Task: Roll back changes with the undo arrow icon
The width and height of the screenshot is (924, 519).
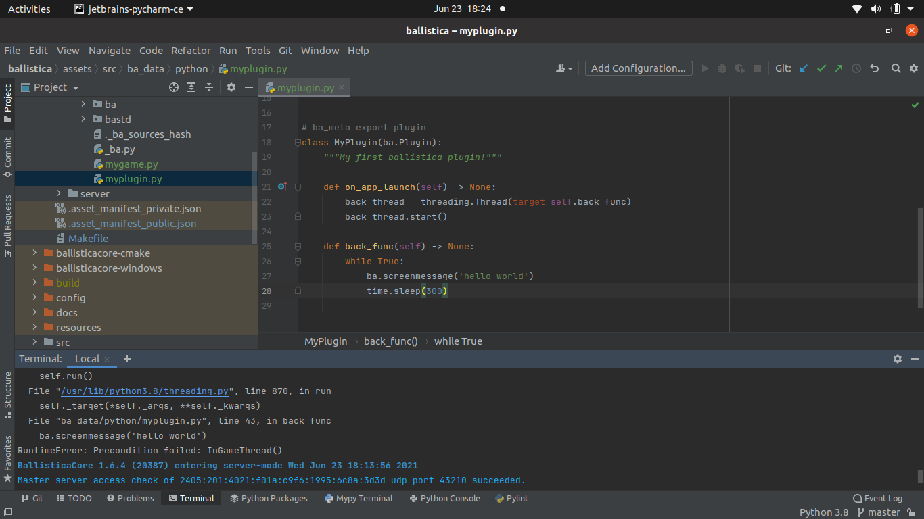Action: pyautogui.click(x=873, y=68)
